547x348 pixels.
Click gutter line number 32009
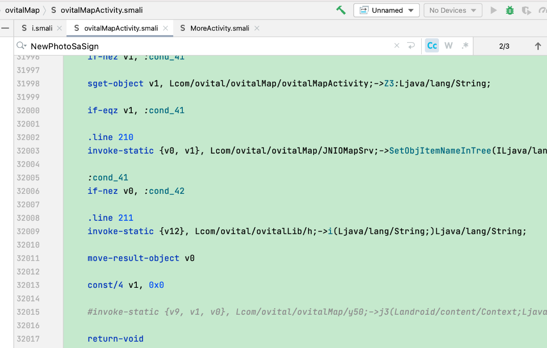click(x=28, y=231)
